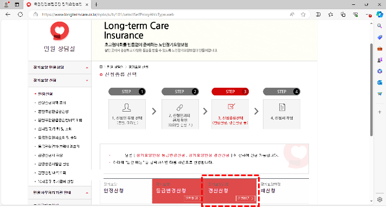This screenshot has width=386, height=207.
Task: Open the Tools briefcase in sidebar
Action: click(379, 48)
